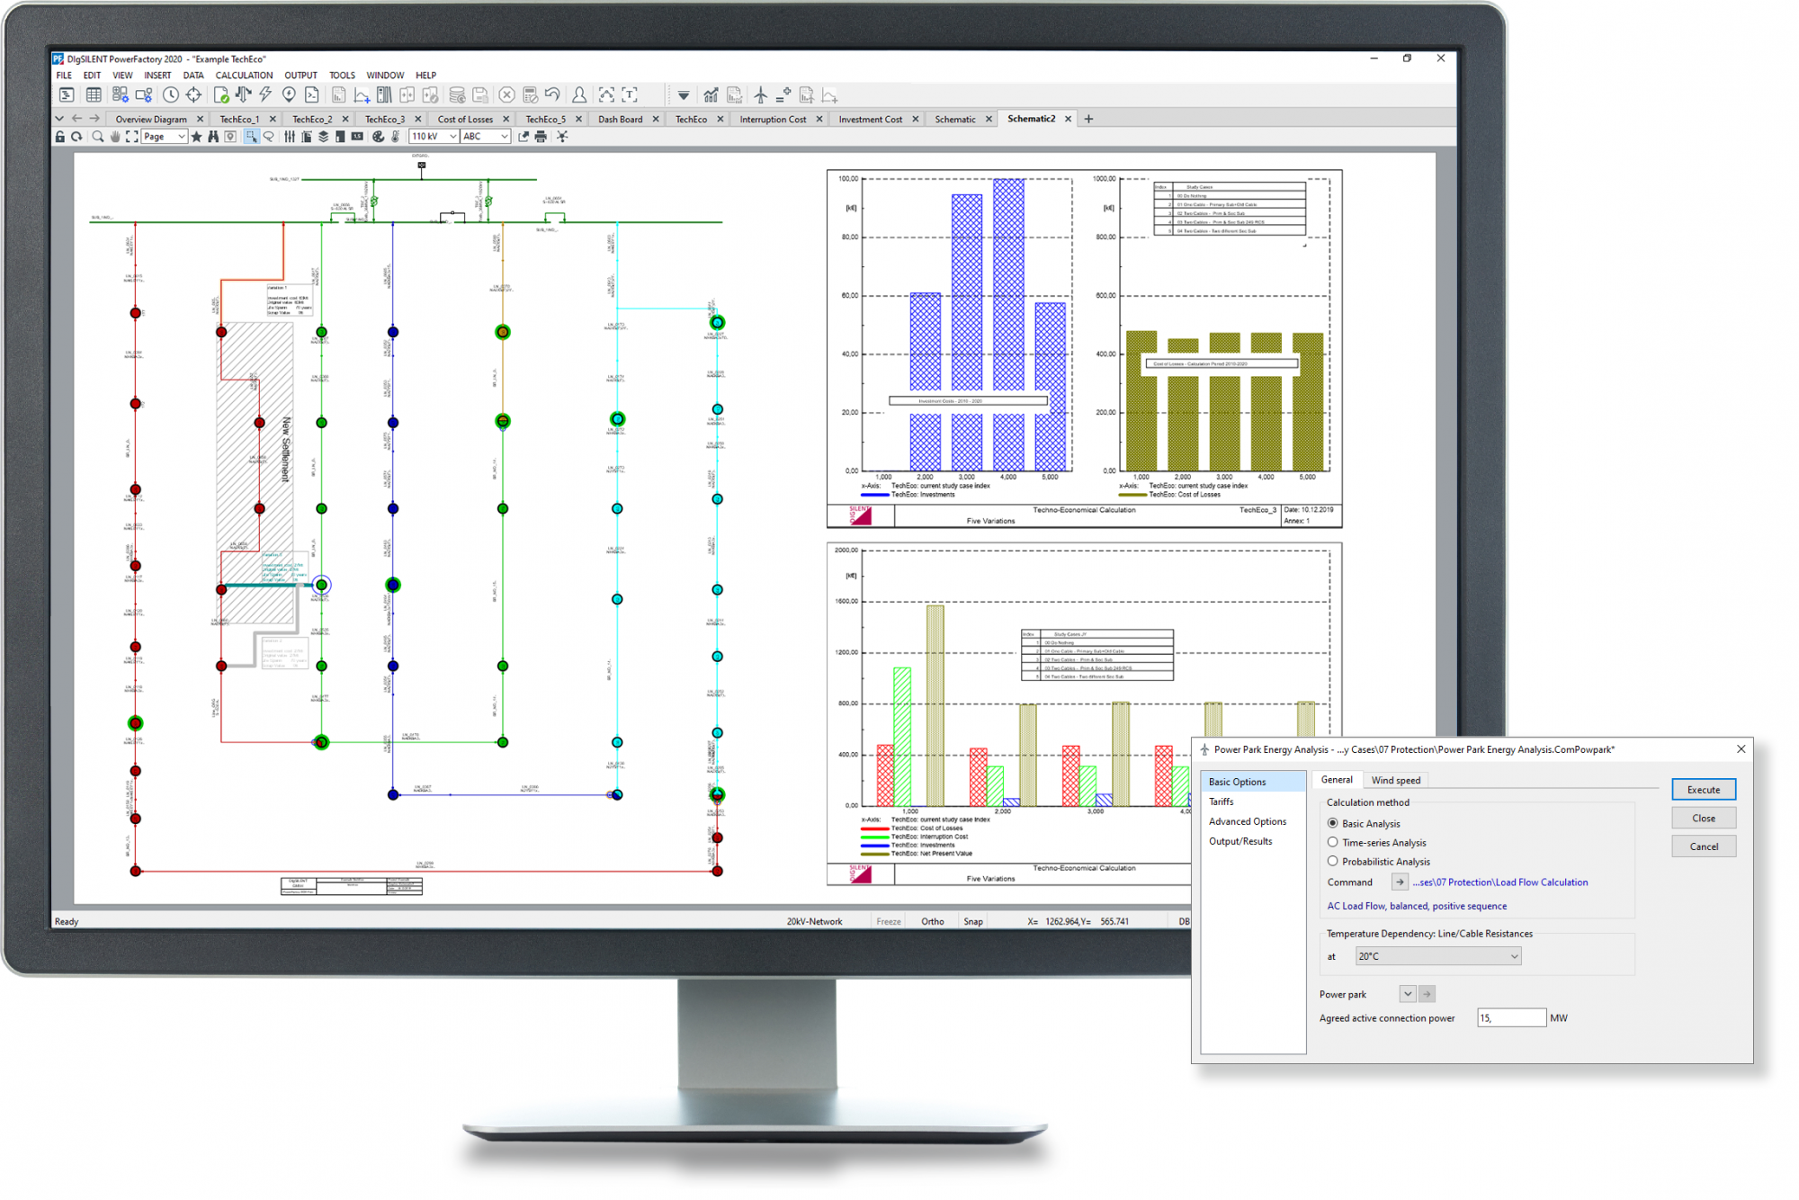Viewport: 1799px width, 1200px height.
Task: Toggle the lock freeze-mode icon
Action: 60,137
